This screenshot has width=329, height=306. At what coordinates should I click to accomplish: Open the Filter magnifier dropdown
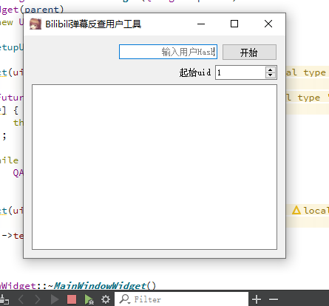(x=125, y=299)
